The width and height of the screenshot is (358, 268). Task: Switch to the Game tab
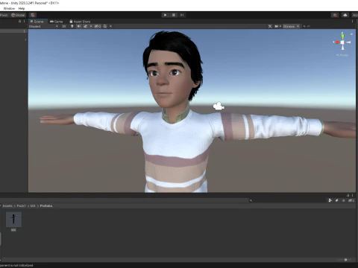pyautogui.click(x=56, y=22)
